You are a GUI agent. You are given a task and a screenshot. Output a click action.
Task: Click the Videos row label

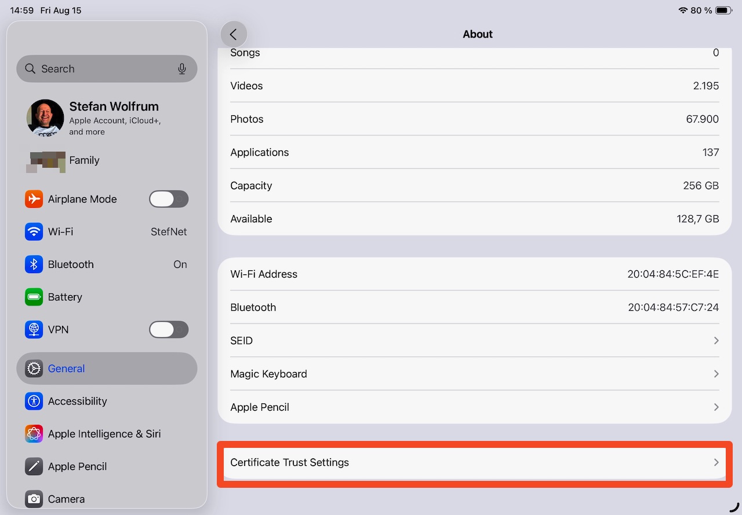[246, 86]
